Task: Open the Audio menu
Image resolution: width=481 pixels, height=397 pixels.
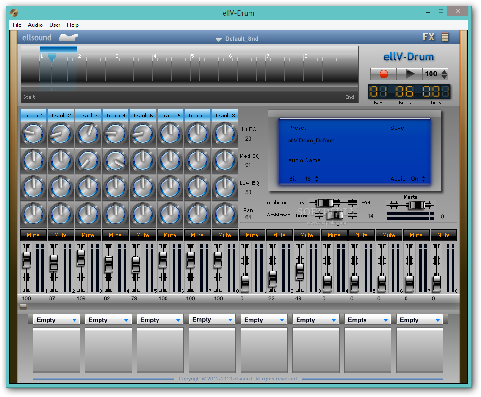Action: point(35,25)
